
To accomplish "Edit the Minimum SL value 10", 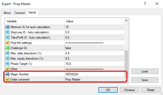I will pos(94,27).
